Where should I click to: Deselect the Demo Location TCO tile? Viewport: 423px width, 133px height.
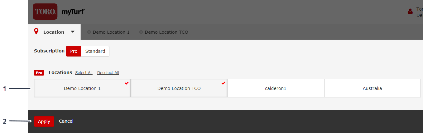pyautogui.click(x=179, y=88)
